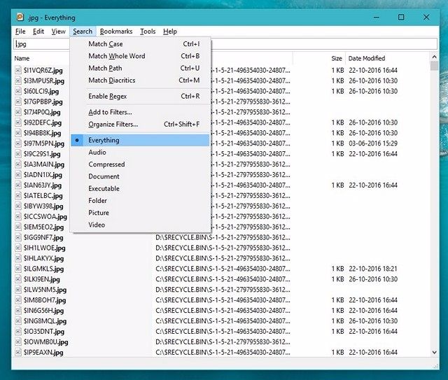
Task: Click file icon beside $I9C29S1.jpg
Action: 18,154
